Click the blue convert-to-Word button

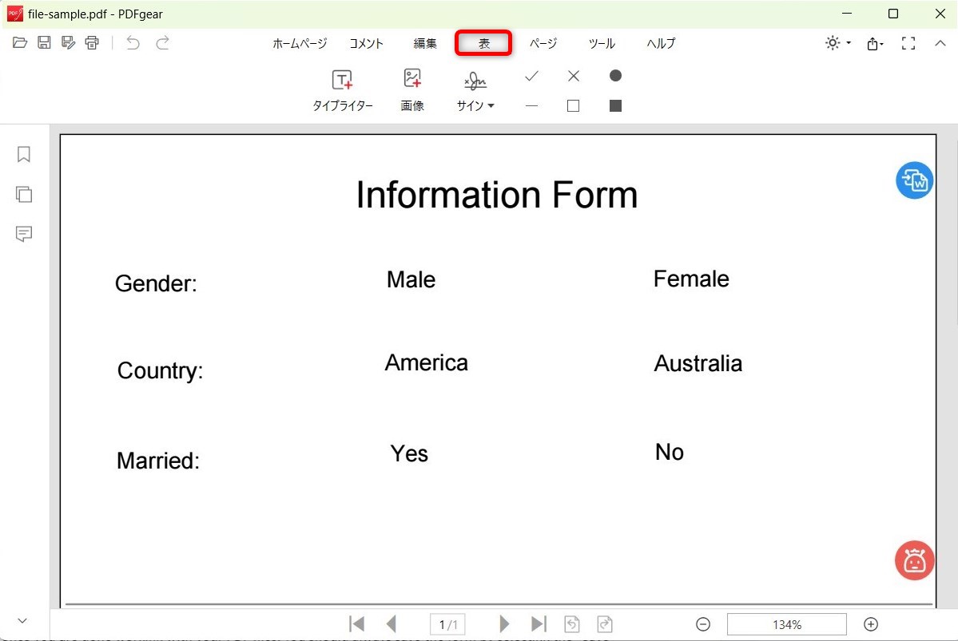coord(914,180)
